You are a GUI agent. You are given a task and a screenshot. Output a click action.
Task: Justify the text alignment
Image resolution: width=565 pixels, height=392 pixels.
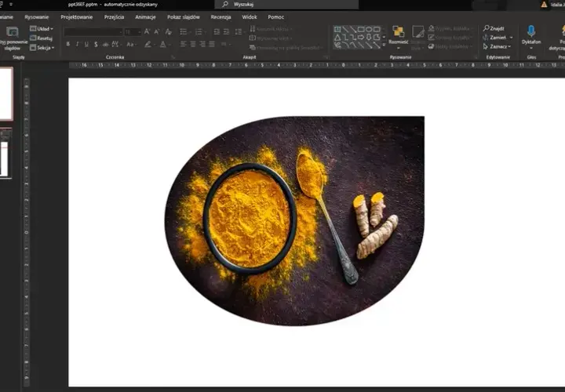point(212,44)
